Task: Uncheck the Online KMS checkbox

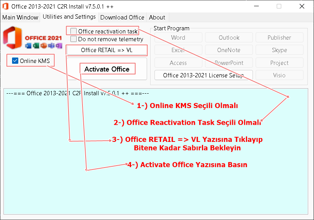Action: coord(15,61)
